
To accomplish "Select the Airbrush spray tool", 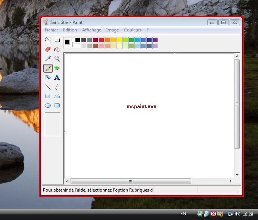I will (48, 77).
